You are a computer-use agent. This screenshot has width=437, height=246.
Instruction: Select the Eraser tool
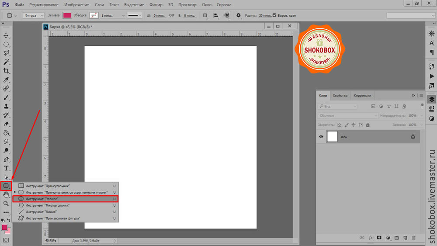point(6,124)
